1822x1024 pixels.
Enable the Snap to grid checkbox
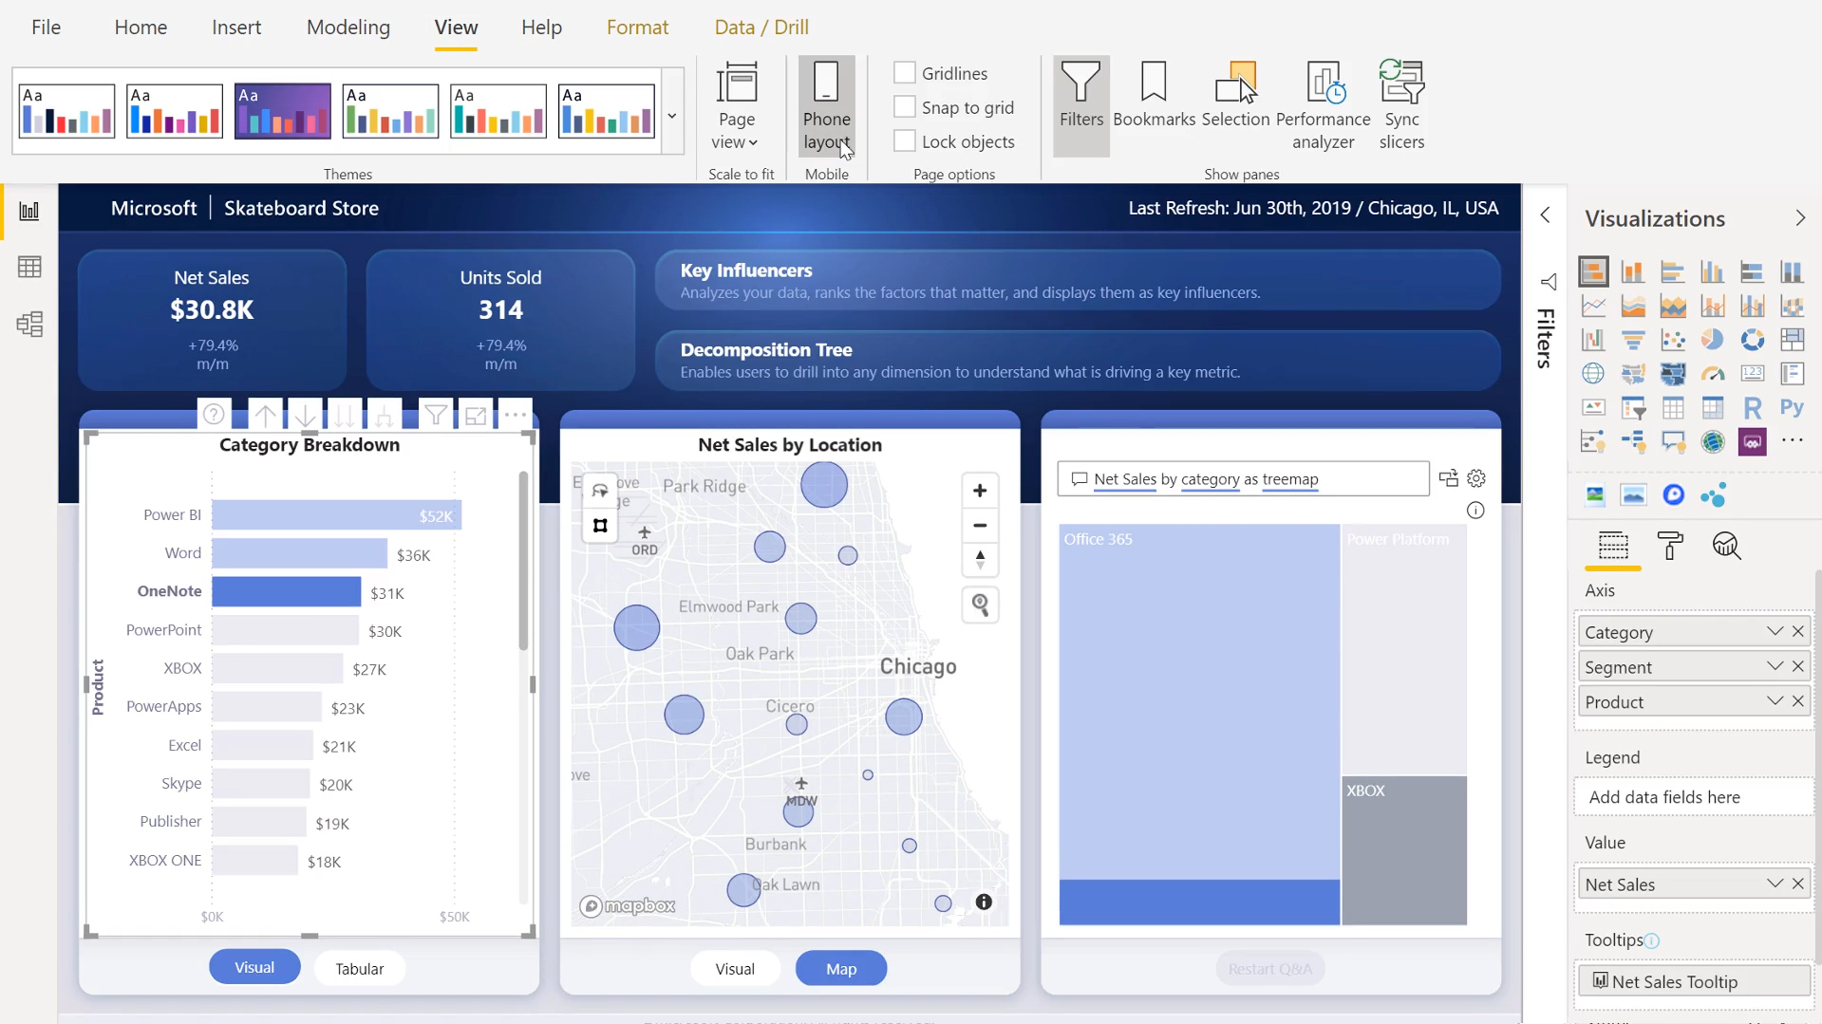905,107
